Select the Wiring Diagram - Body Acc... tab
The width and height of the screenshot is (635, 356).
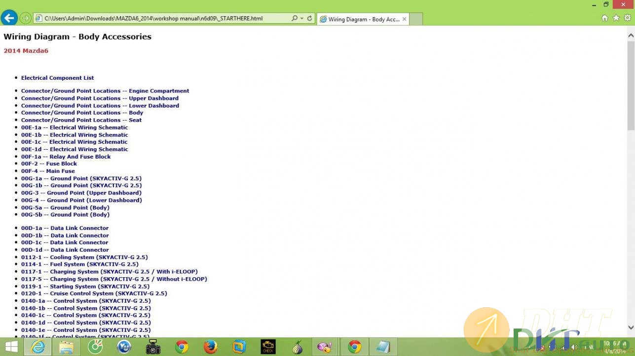[363, 19]
